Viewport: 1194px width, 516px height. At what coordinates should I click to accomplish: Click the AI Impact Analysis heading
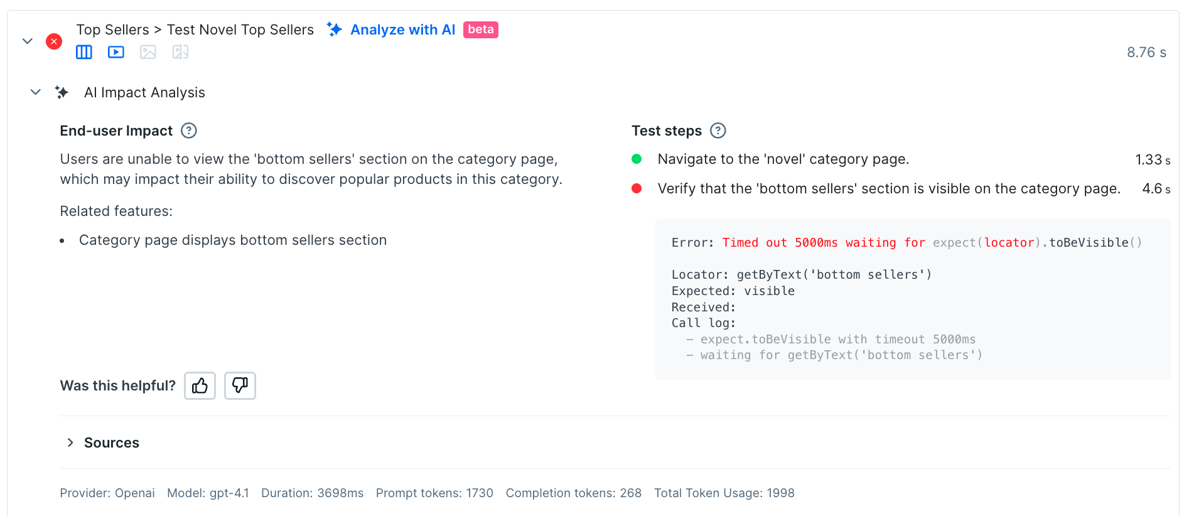pos(144,92)
